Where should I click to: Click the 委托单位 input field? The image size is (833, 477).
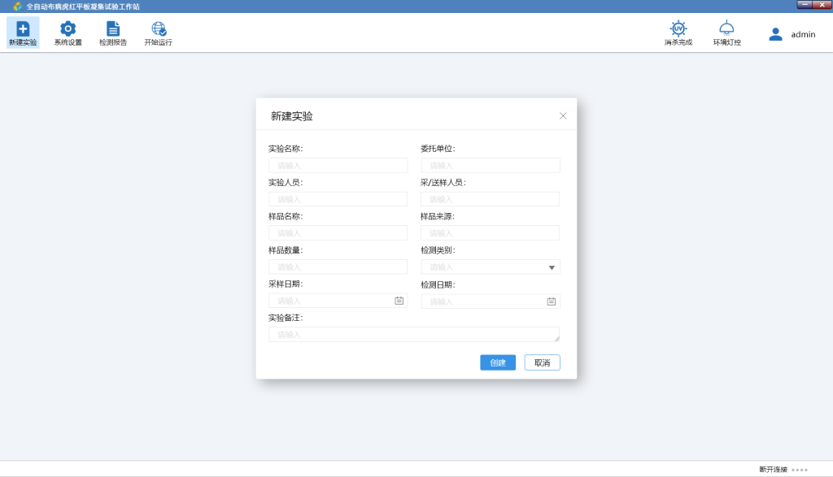coord(490,166)
